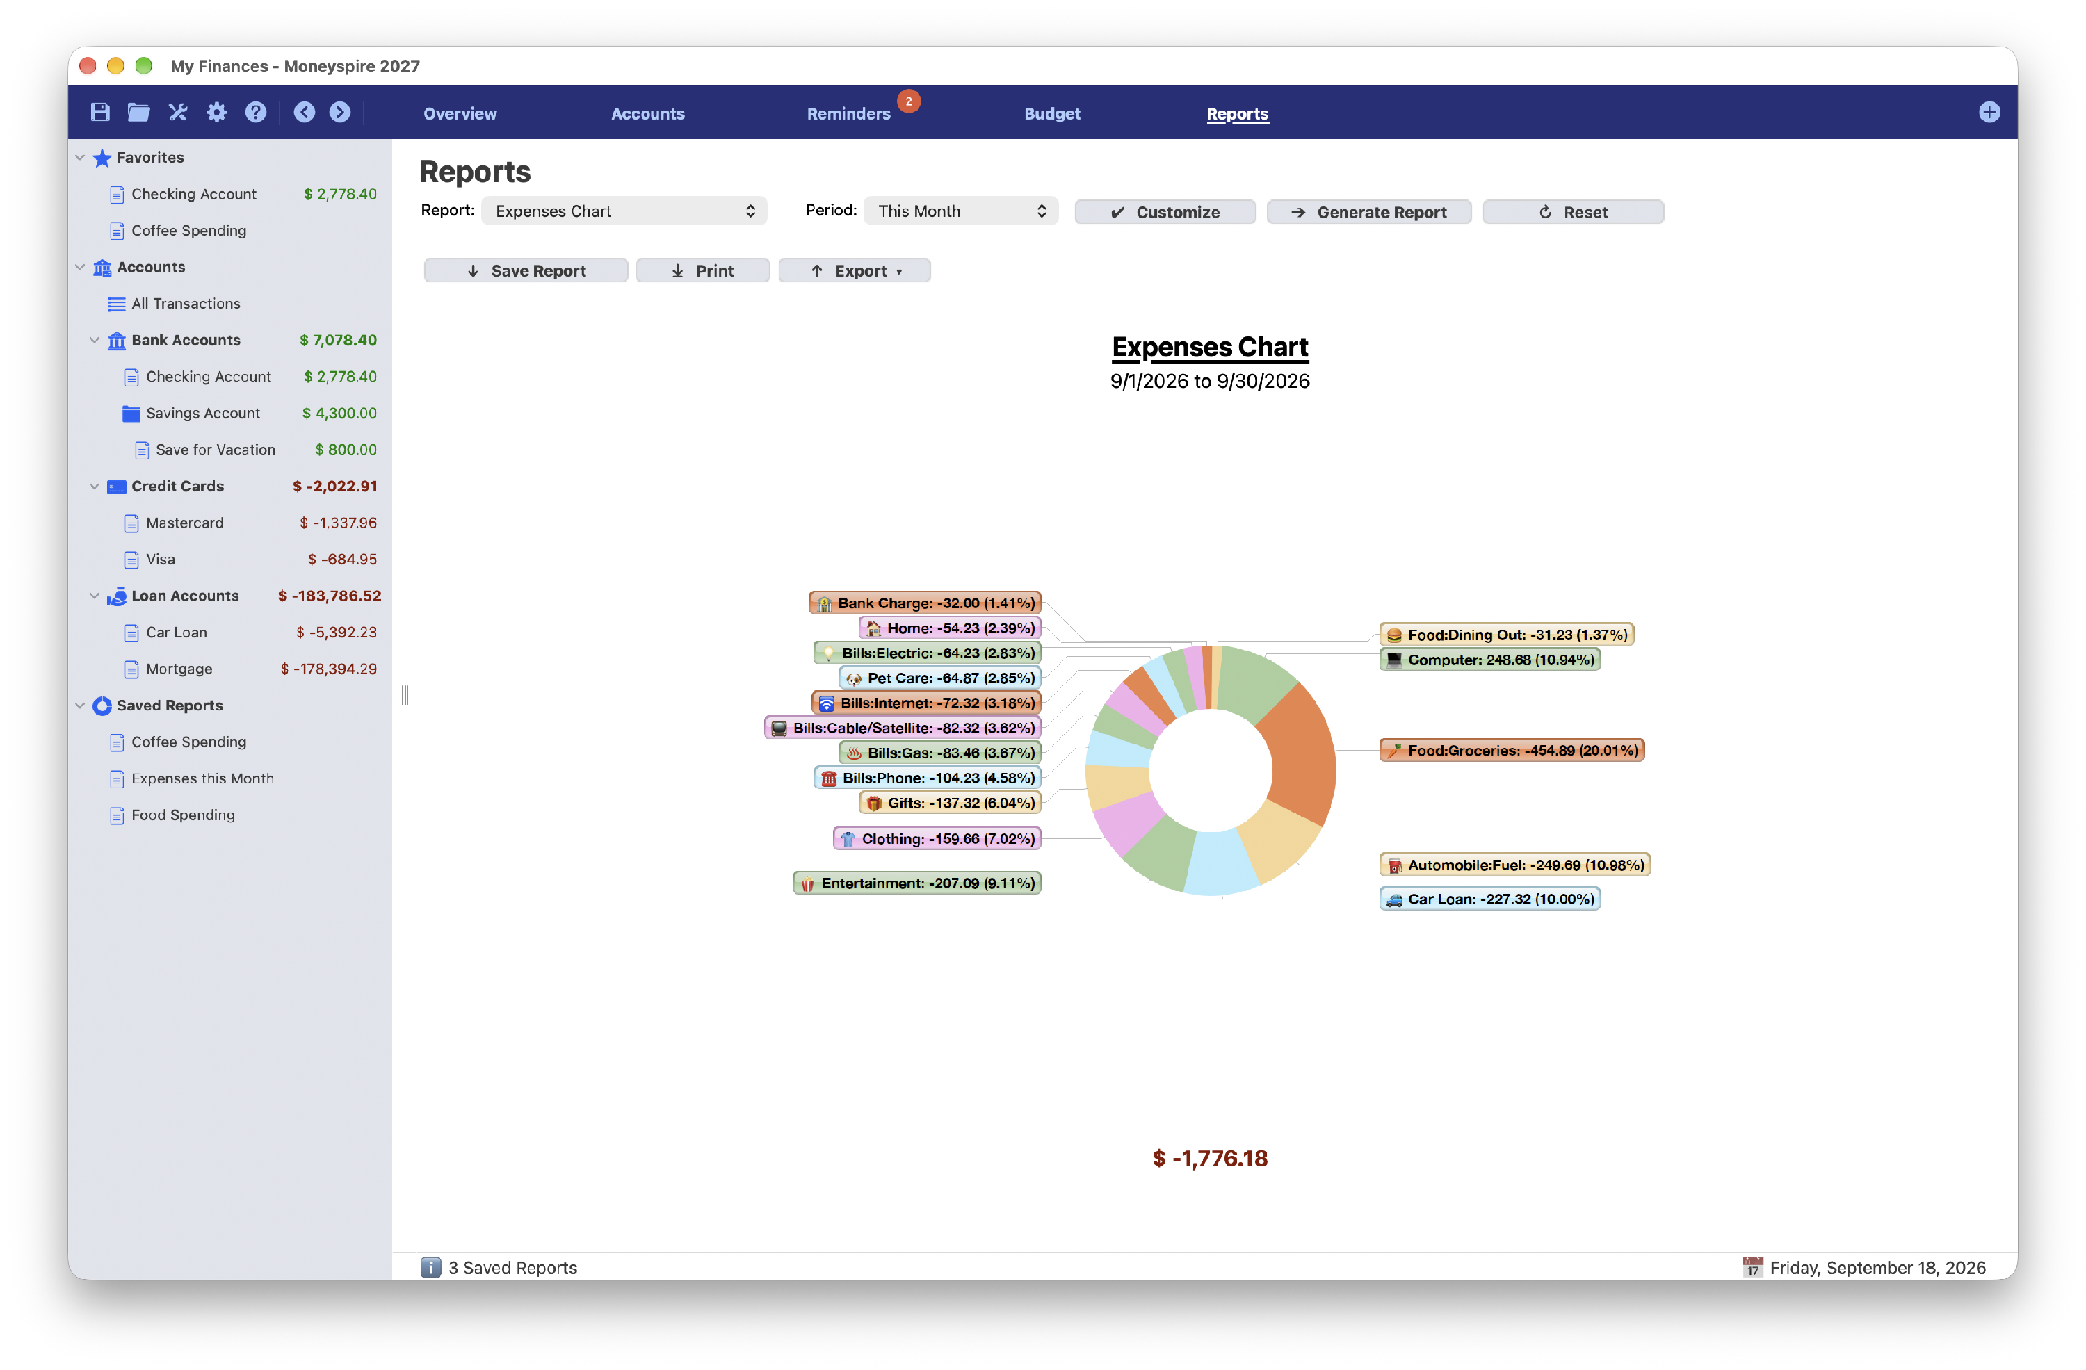
Task: Click the plus add icon at top right
Action: tap(1989, 112)
